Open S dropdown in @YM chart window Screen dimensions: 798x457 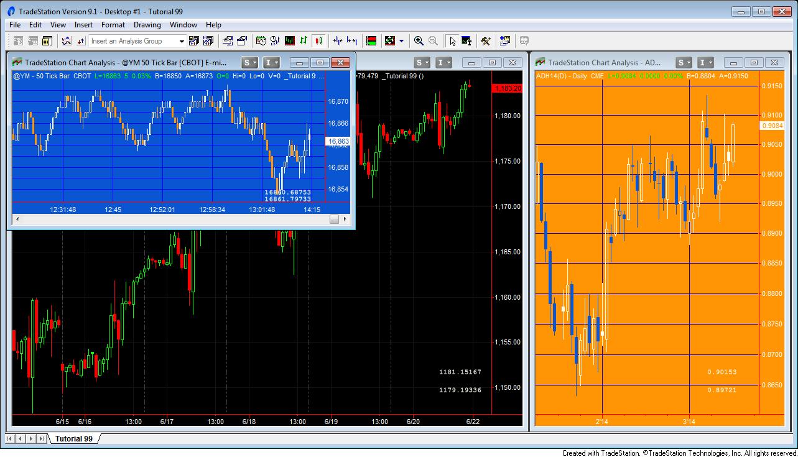click(x=249, y=62)
